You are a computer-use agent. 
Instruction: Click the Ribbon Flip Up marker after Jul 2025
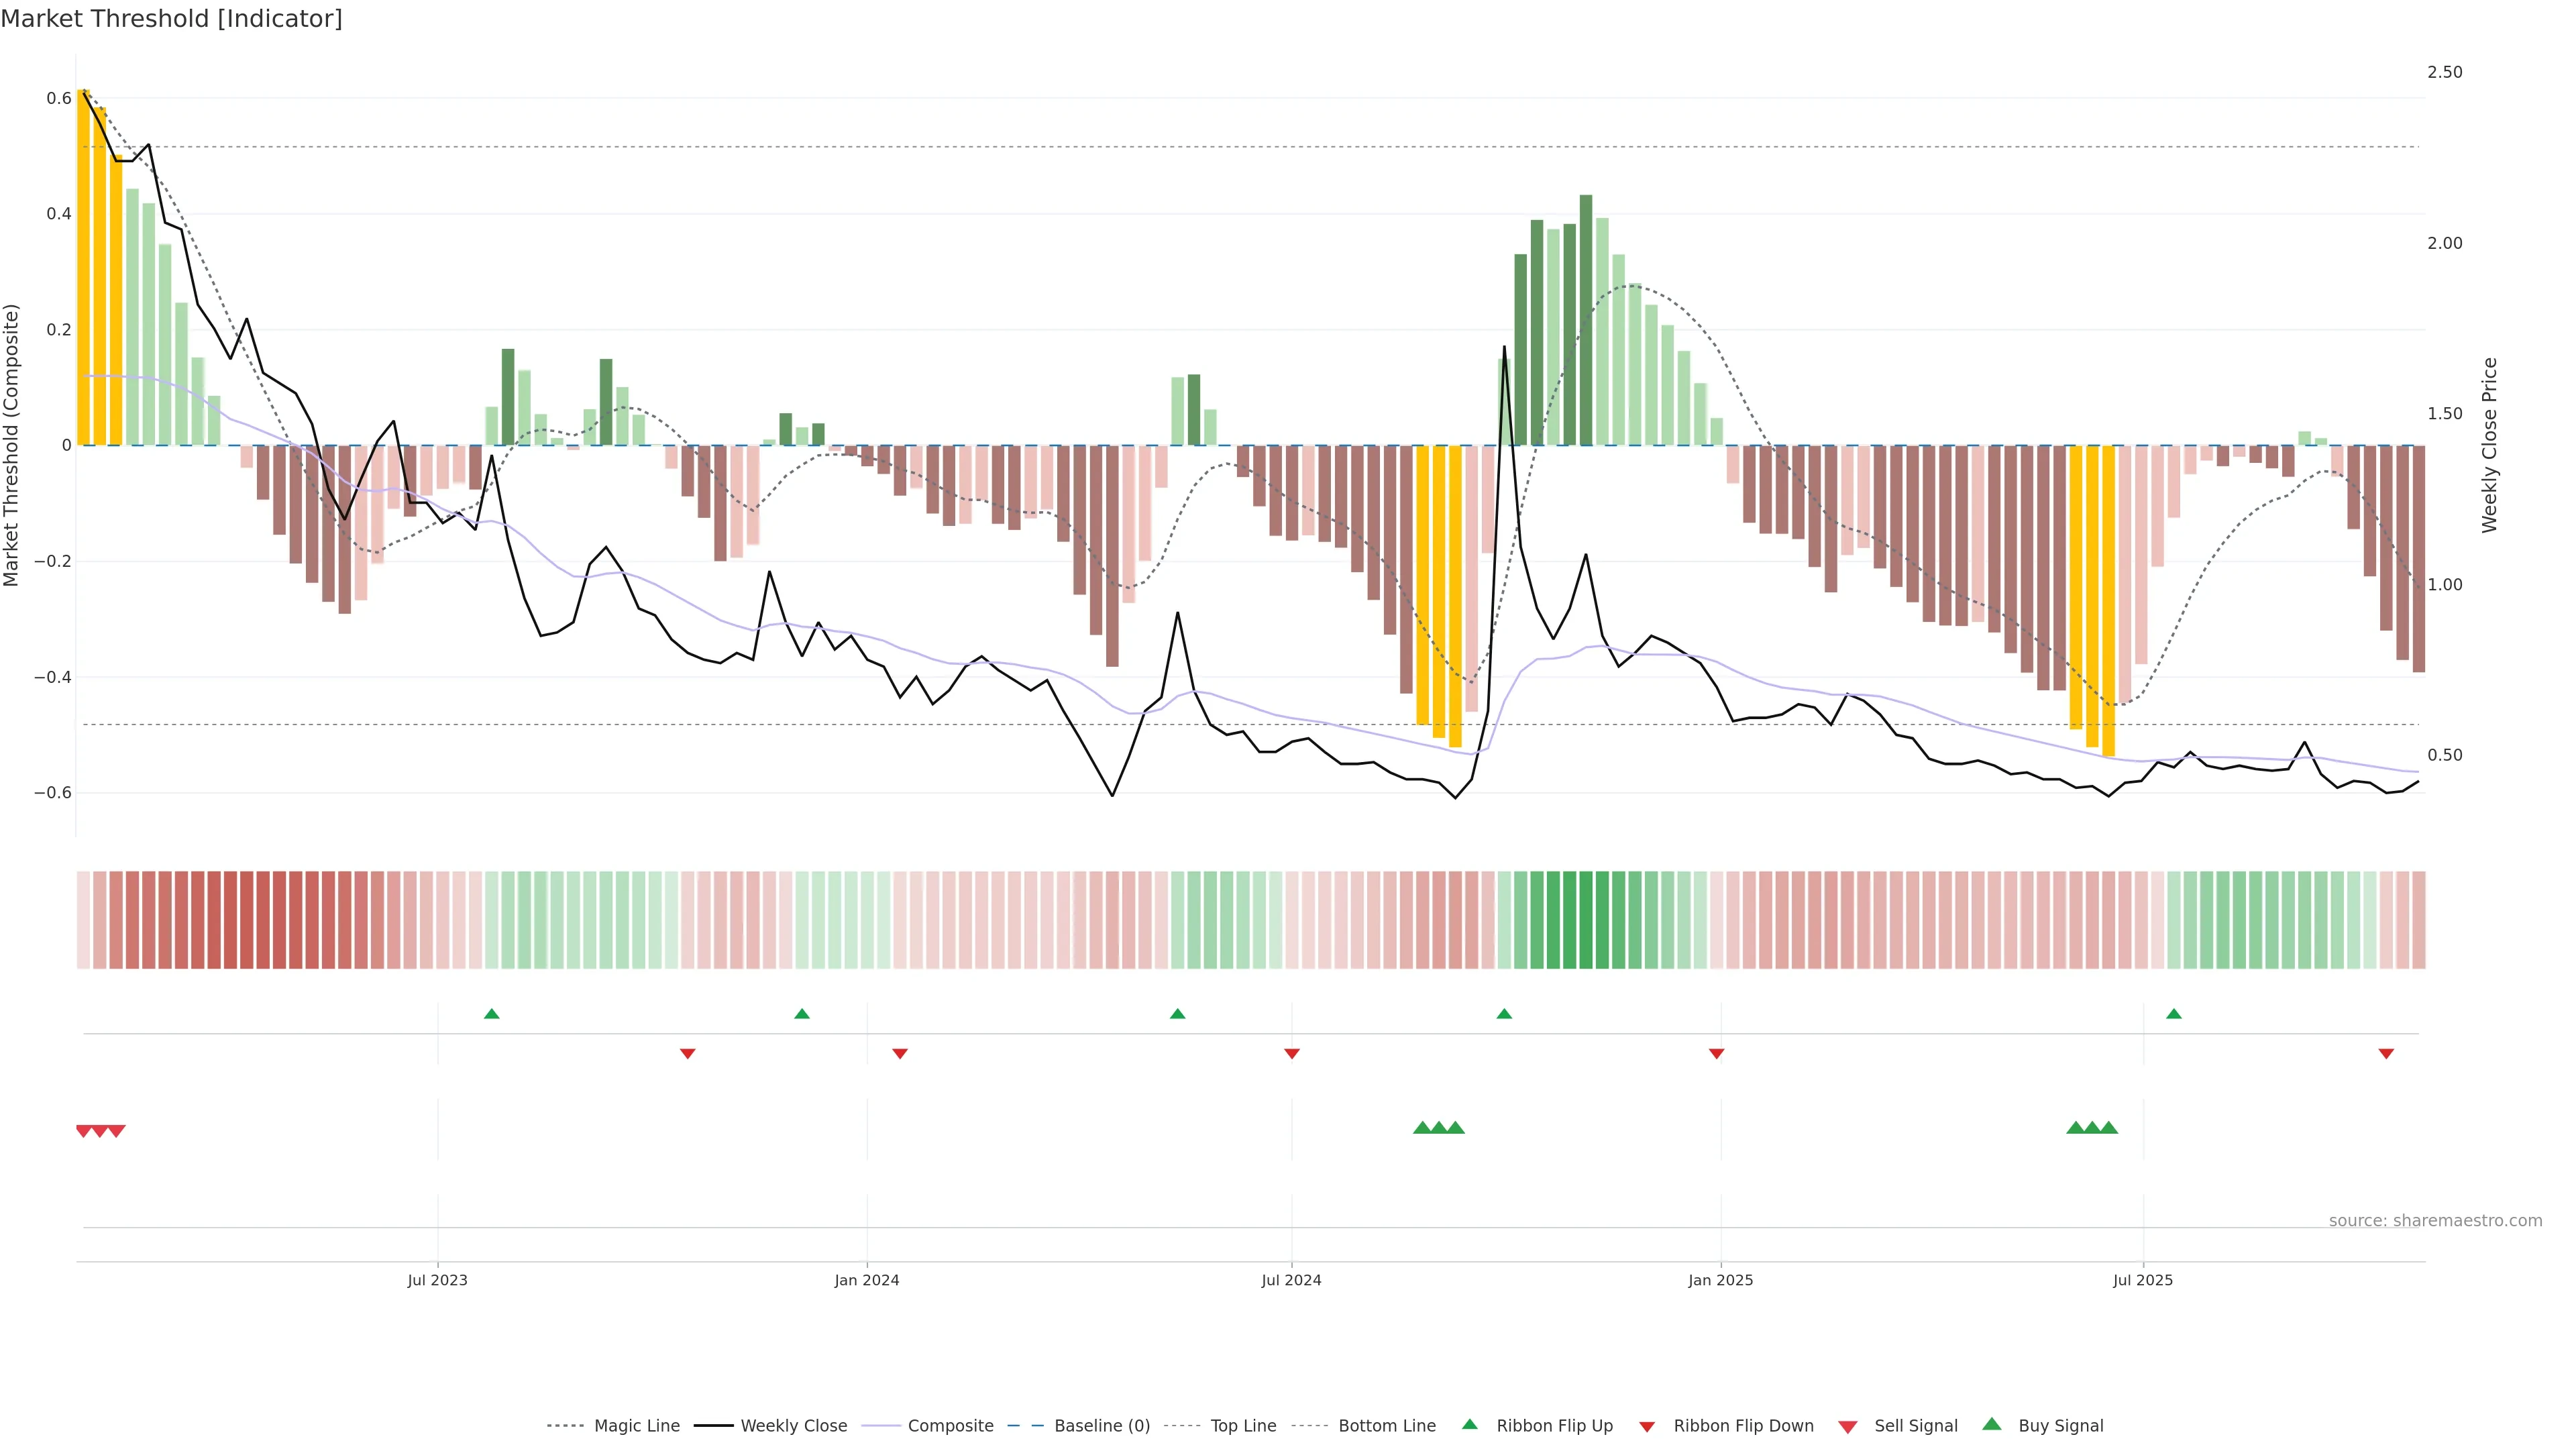(x=2173, y=1014)
